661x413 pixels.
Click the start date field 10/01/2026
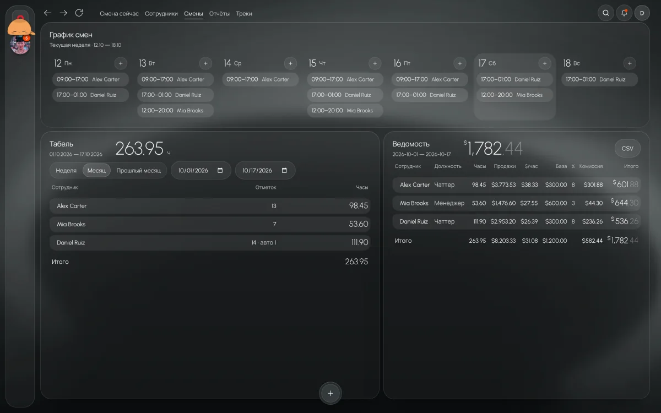[x=200, y=171]
